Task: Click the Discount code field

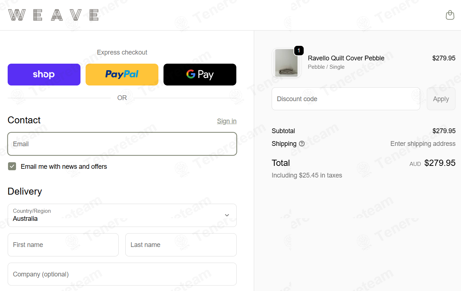Action: (346, 99)
